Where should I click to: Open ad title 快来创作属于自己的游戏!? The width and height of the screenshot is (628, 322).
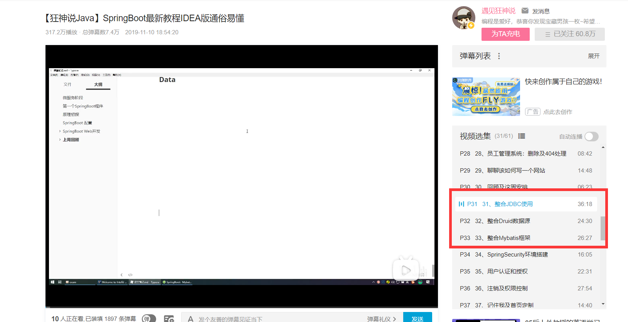pyautogui.click(x=563, y=82)
